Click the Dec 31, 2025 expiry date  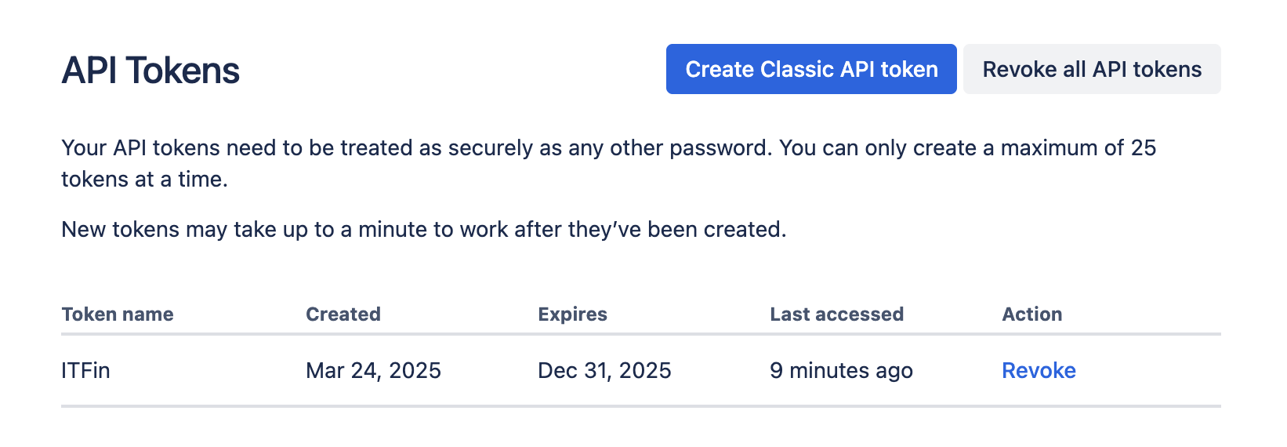(604, 370)
